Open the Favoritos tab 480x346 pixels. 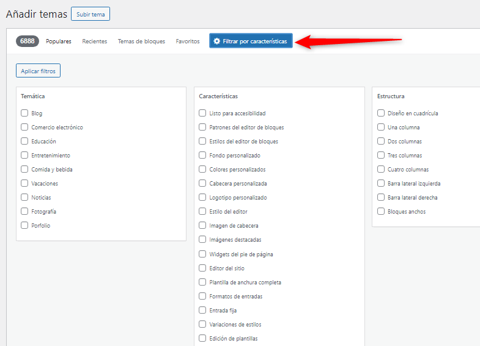pyautogui.click(x=188, y=41)
